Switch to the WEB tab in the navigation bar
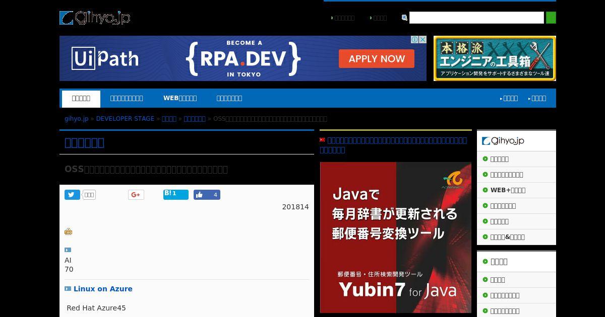 point(180,98)
